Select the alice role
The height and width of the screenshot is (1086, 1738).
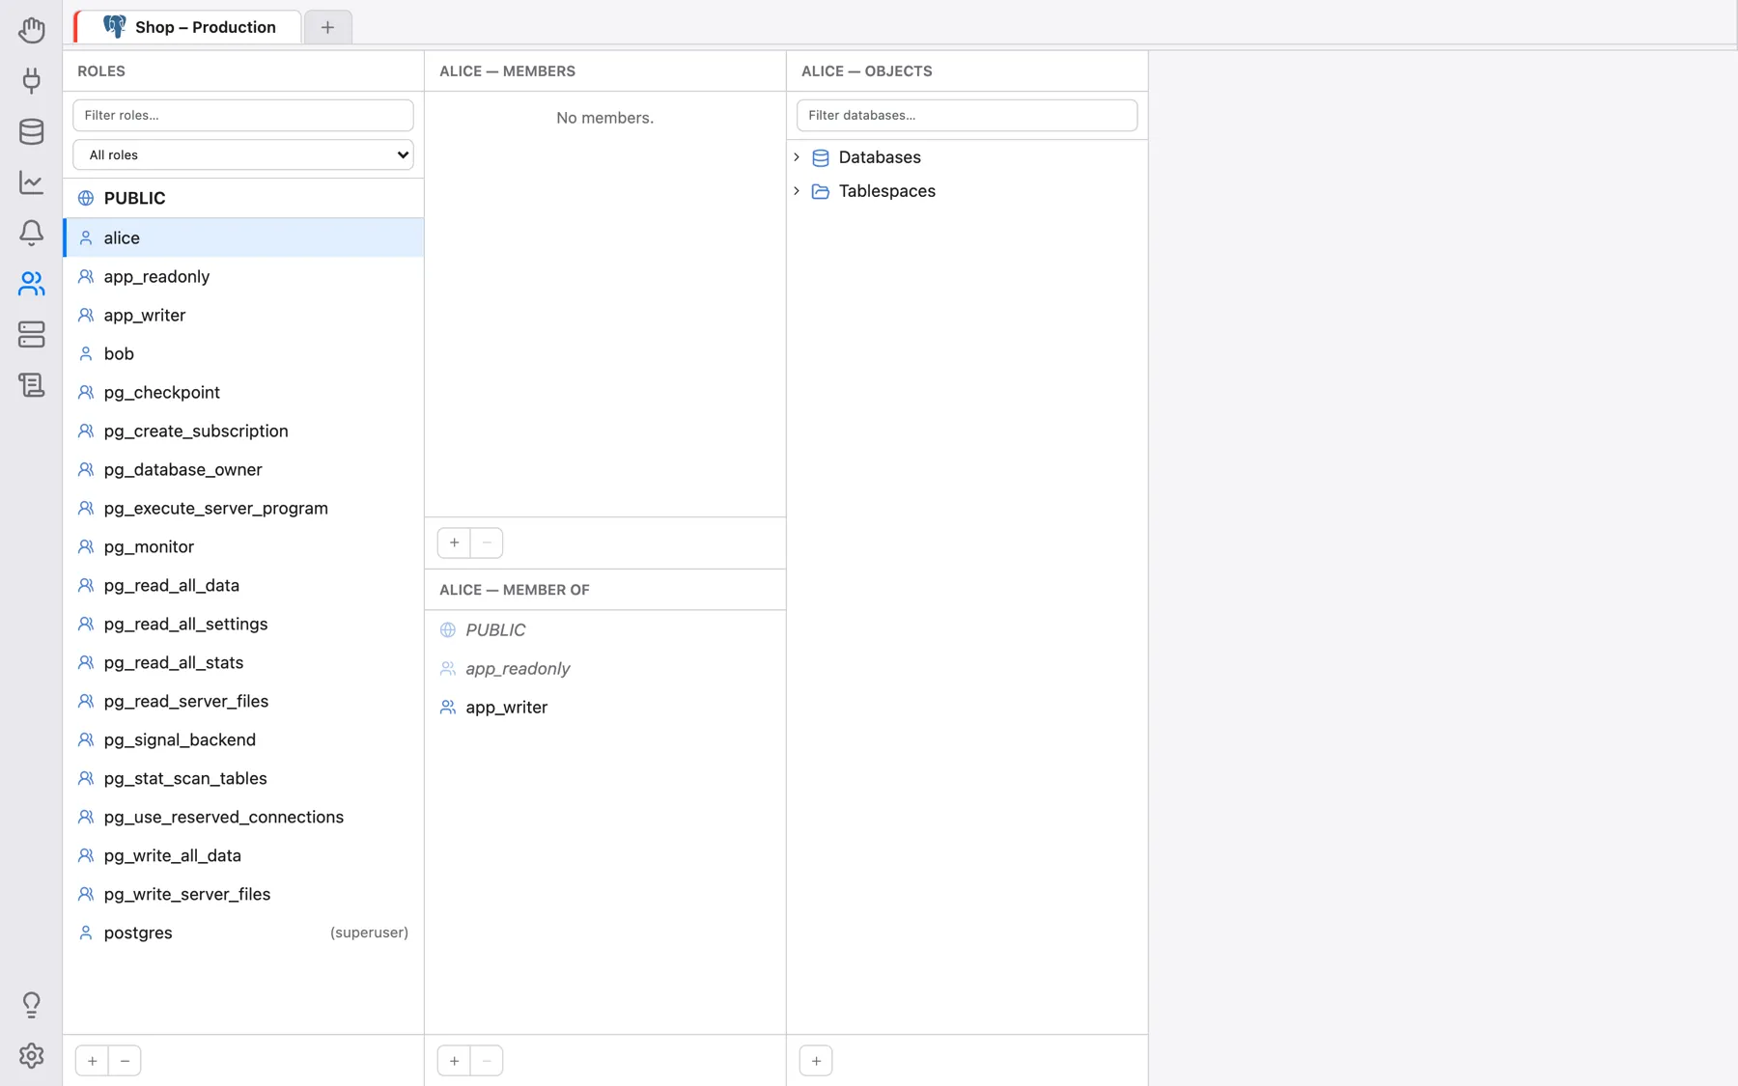tap(243, 237)
